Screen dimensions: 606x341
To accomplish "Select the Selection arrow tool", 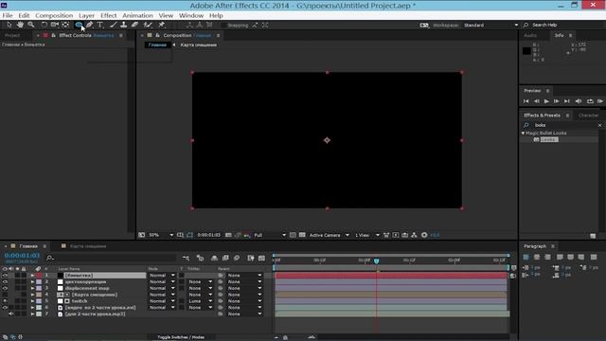I will 9,25.
